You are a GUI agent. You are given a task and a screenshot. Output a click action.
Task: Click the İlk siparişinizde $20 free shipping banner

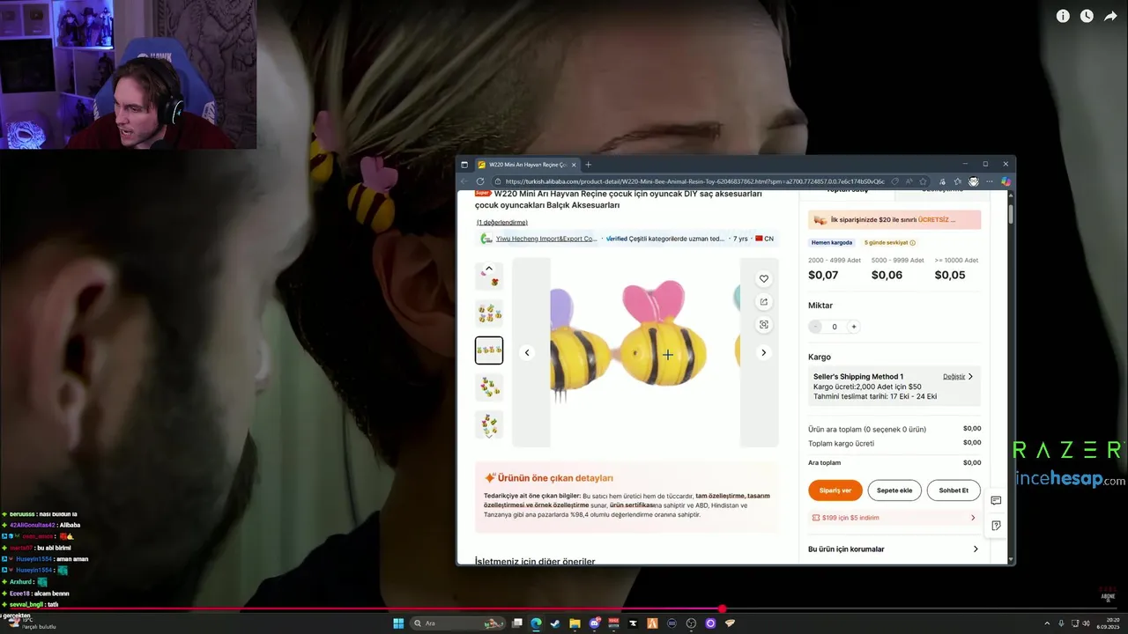coord(894,219)
